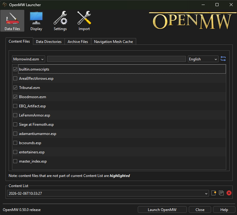Select the entertainers.esp file name
The height and width of the screenshot is (215, 237).
tap(32, 152)
